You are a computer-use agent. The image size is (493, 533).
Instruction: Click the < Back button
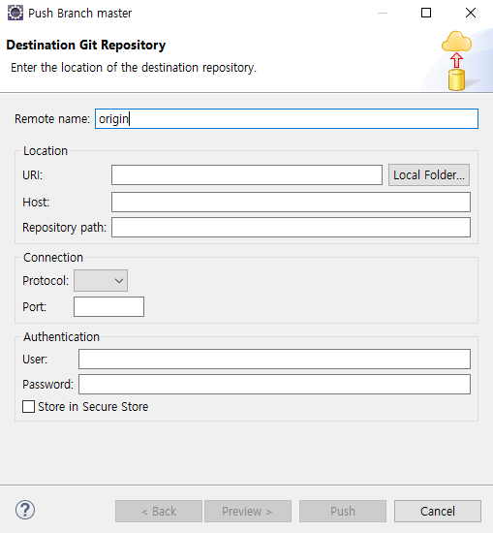(x=159, y=512)
